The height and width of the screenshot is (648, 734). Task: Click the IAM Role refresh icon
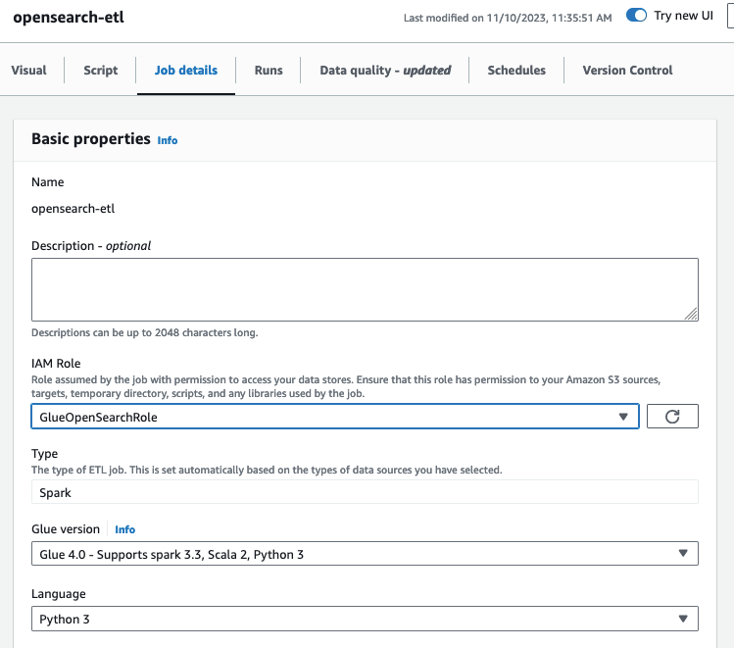pos(672,417)
